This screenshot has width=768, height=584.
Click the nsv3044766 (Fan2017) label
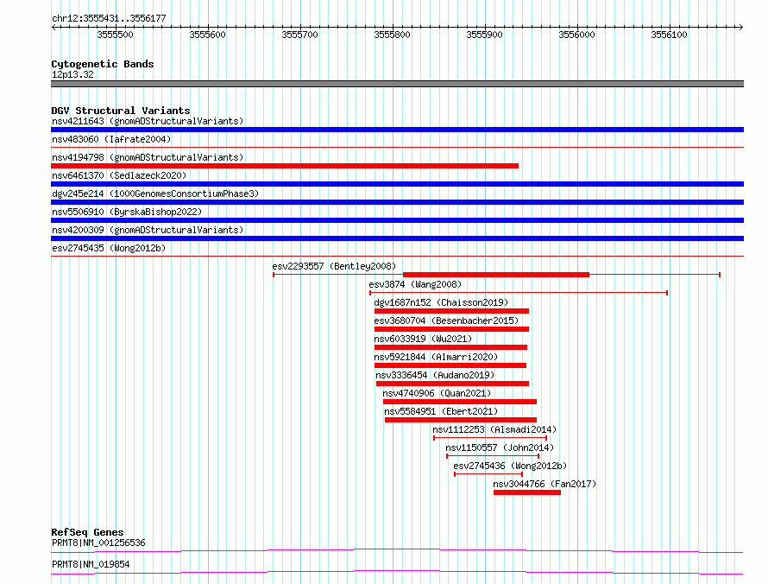545,484
